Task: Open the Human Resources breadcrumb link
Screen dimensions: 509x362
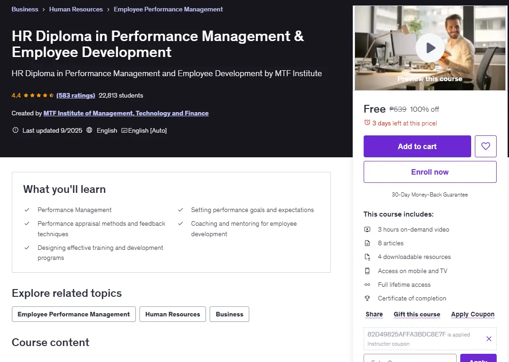Action: pyautogui.click(x=76, y=9)
